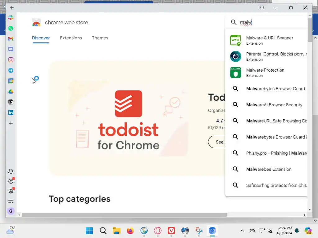
Task: Select Malware & URL Scanner extension suggestion
Action: point(266,40)
